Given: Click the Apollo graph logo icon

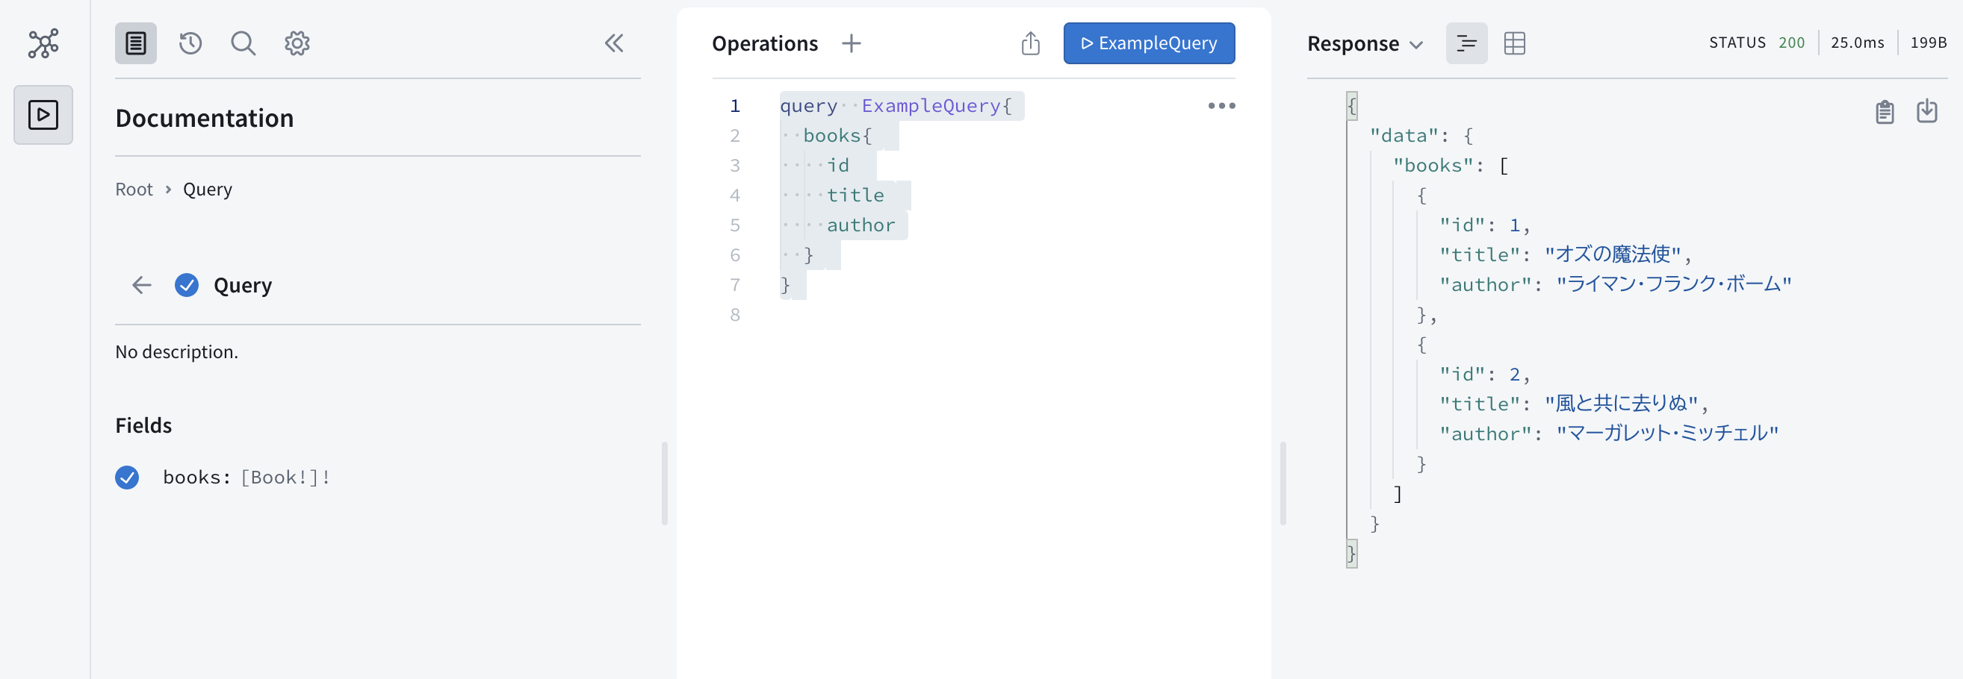Looking at the screenshot, I should coord(43,43).
